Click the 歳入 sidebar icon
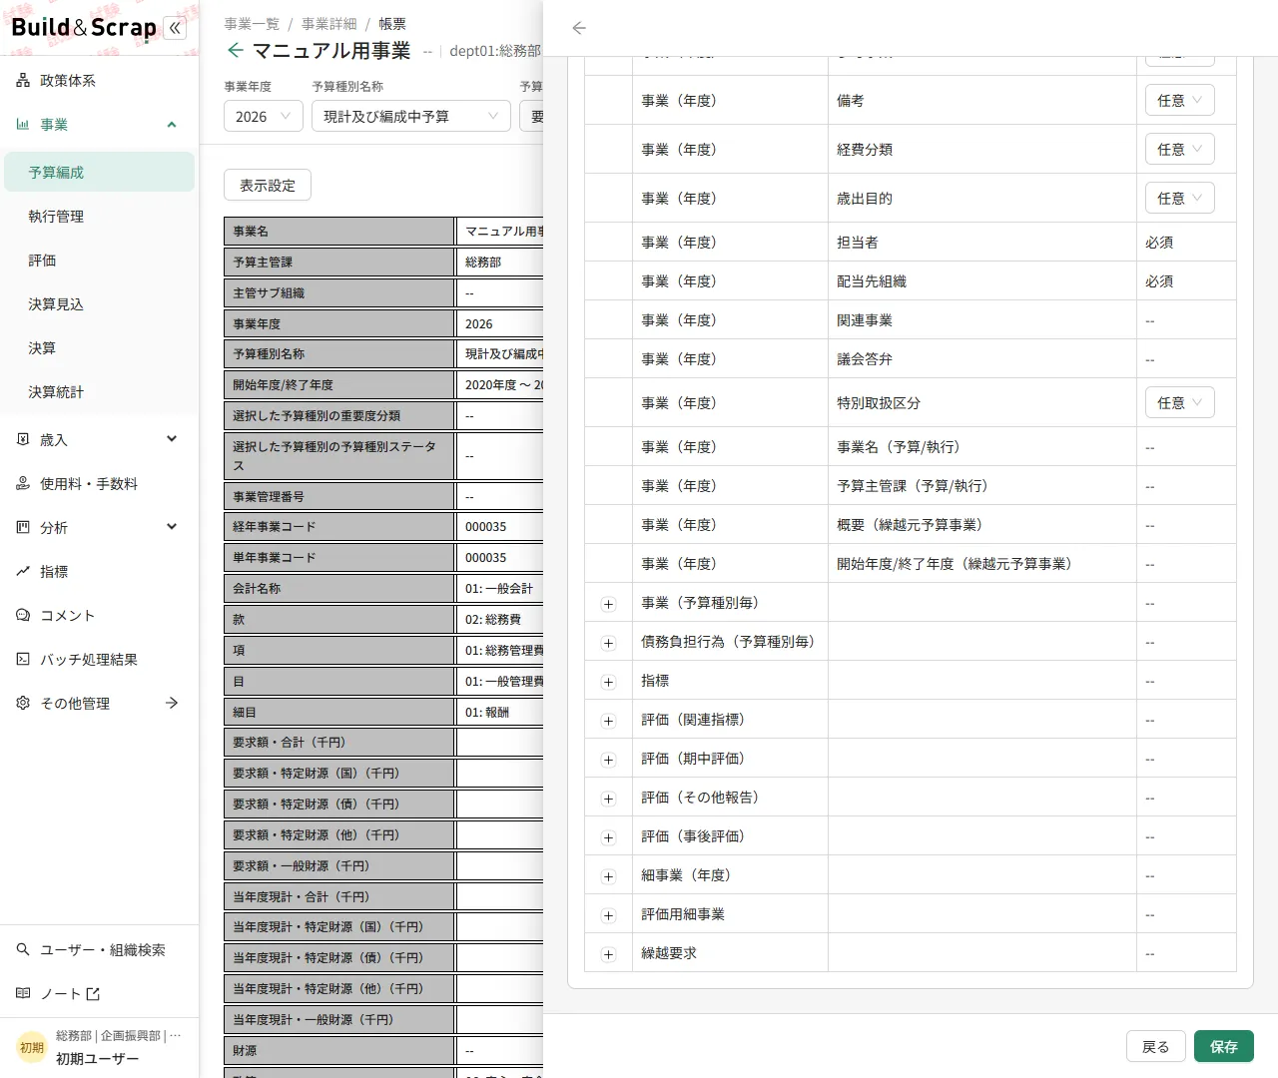The width and height of the screenshot is (1278, 1078). (x=23, y=440)
